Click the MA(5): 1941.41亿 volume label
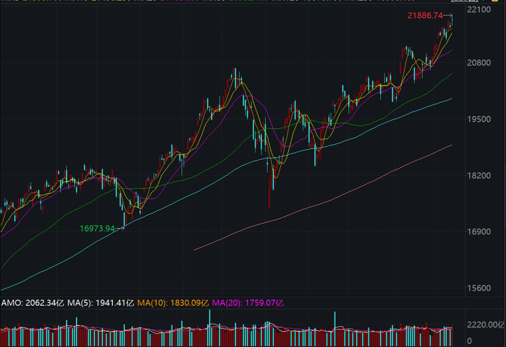This screenshot has height=347, width=506. coord(100,303)
